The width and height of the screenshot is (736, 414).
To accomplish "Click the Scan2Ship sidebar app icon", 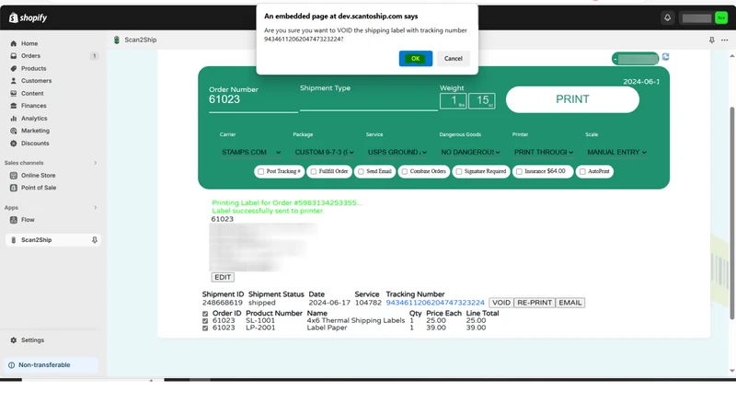I will tap(14, 240).
